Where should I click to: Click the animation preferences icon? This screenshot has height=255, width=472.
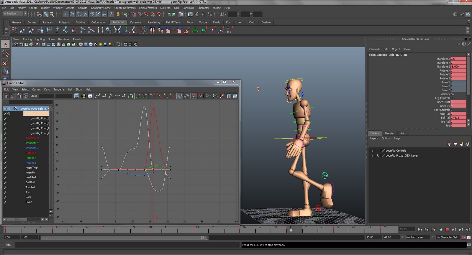pyautogui.click(x=469, y=237)
